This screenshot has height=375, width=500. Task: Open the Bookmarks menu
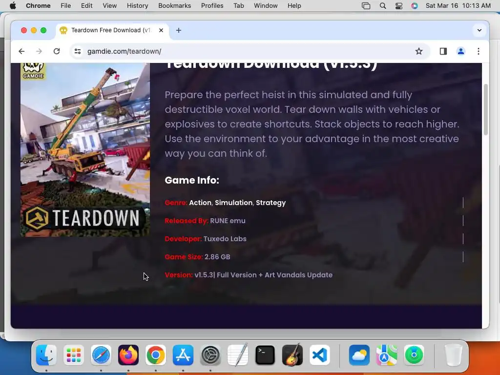point(174,6)
